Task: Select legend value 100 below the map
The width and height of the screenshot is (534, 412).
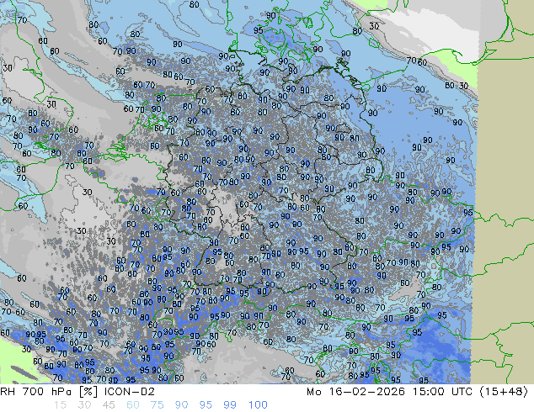Action: click(x=258, y=405)
